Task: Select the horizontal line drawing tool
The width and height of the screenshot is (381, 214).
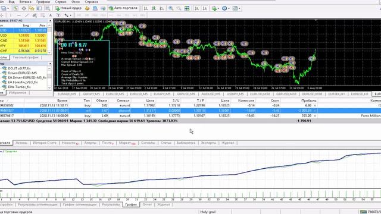Action: click(x=18, y=15)
